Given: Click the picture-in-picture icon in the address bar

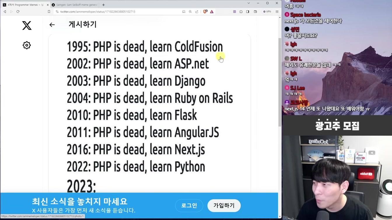Looking at the screenshot, I should pos(184,12).
